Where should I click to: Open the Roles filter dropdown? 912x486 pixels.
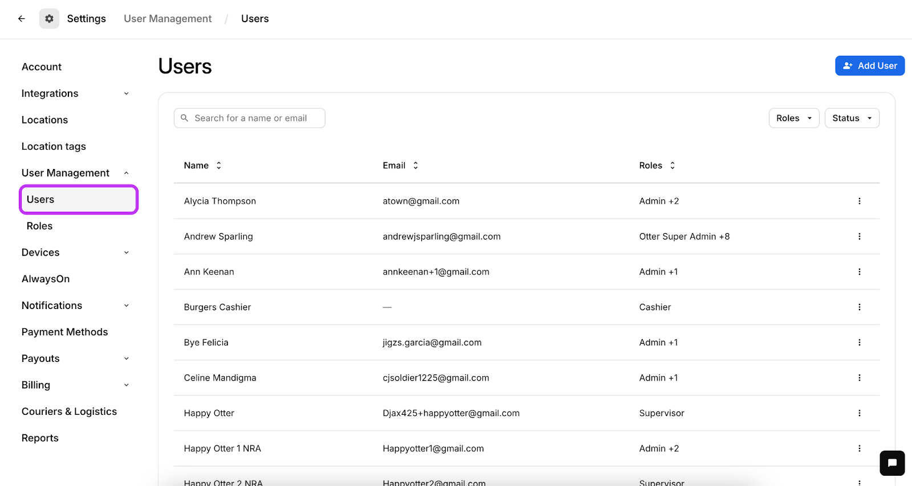pyautogui.click(x=793, y=118)
